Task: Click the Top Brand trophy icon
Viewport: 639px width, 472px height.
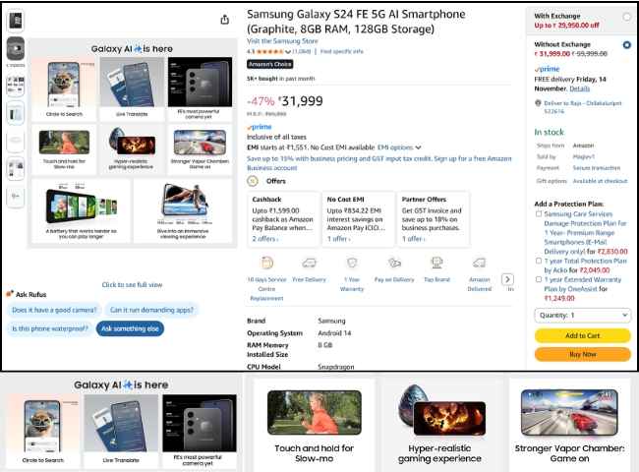Action: click(x=436, y=263)
